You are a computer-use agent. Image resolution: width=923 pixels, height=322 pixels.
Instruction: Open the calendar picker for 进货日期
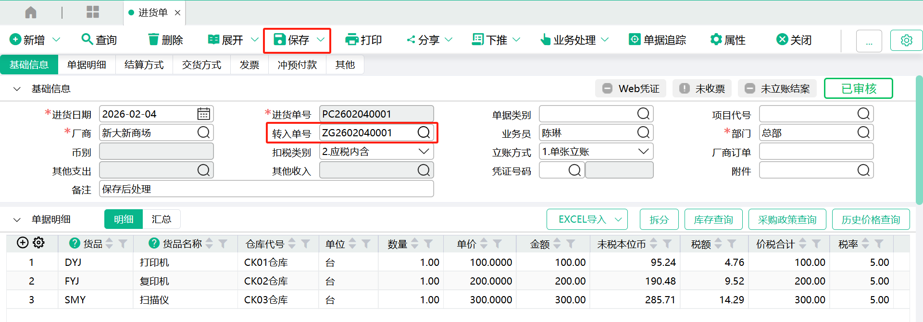203,114
